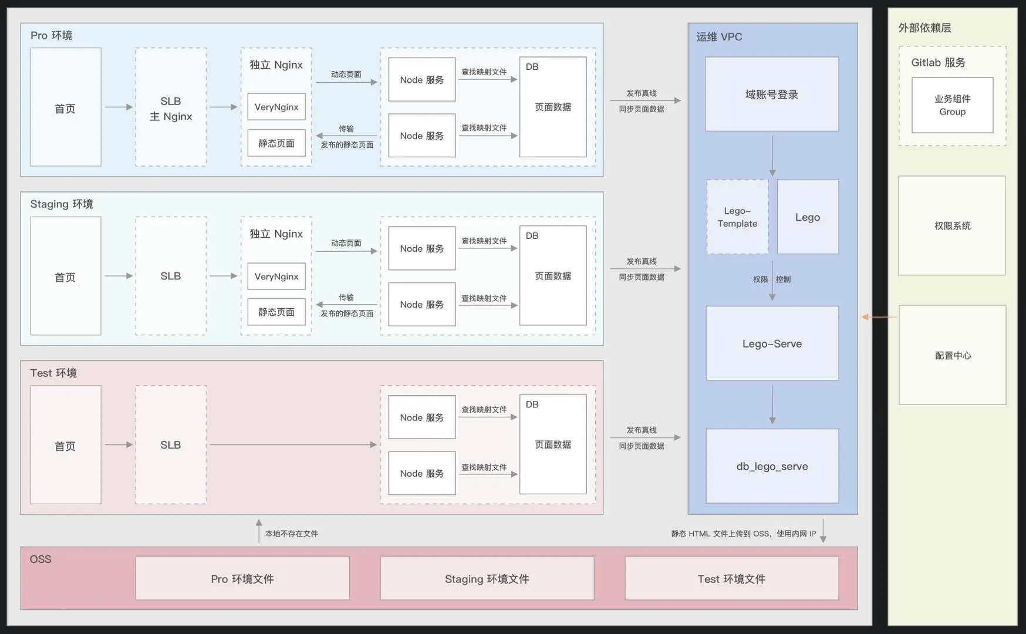This screenshot has width=1026, height=634.
Task: Click 同步页面数据 label beside Staging 环境
Action: point(642,277)
